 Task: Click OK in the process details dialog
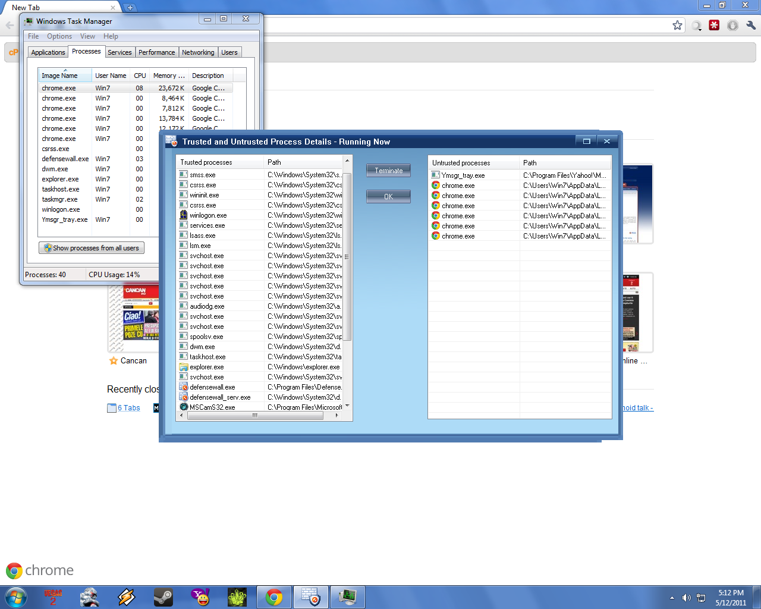388,196
